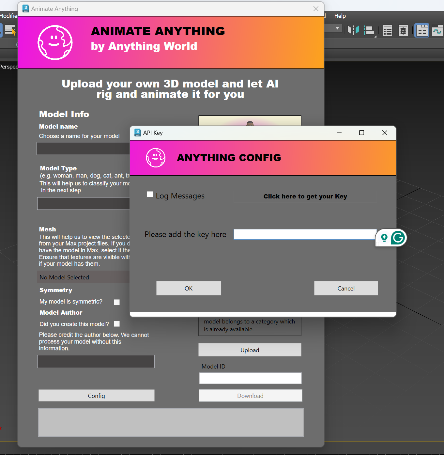Toggle the Ribbon toolbar icon
Screen dimensions: 444x455
(x=422, y=31)
